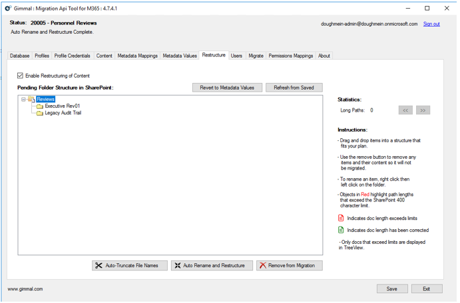This screenshot has height=303, width=460.
Task: Click the green document corrected icon
Action: click(342, 231)
